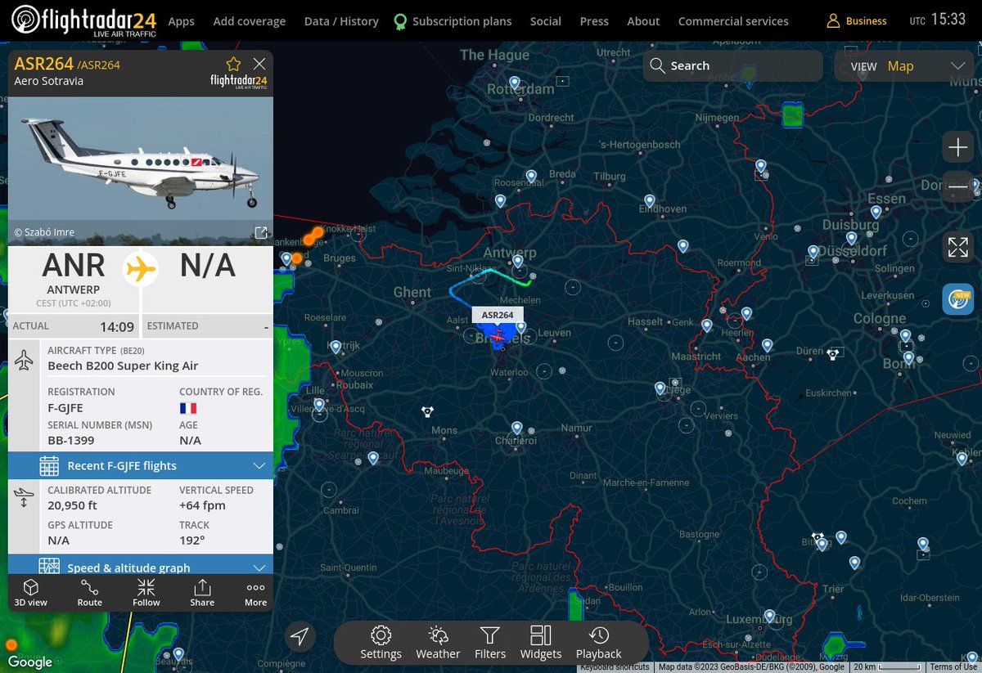This screenshot has height=673, width=982.
Task: Click the Business account icon
Action: pyautogui.click(x=833, y=20)
